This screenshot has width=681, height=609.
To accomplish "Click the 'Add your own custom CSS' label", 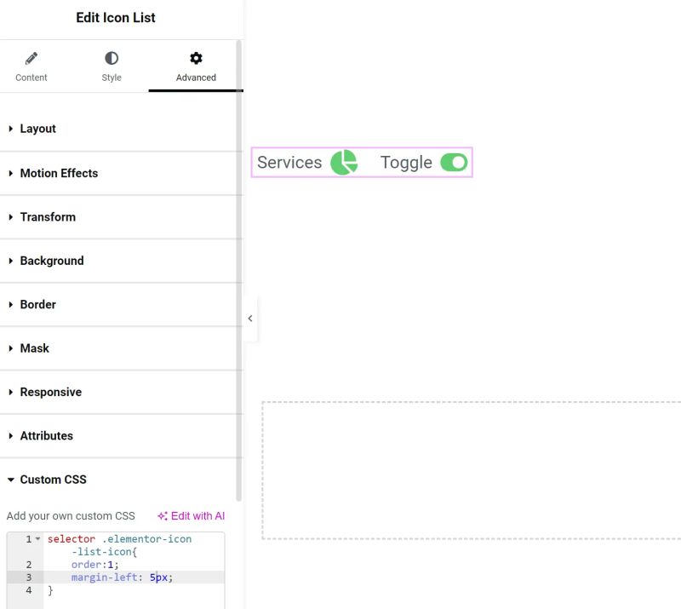I will coord(71,516).
